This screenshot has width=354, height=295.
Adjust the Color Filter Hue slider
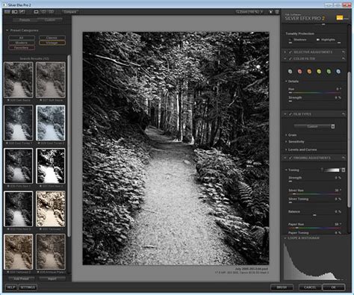point(314,93)
